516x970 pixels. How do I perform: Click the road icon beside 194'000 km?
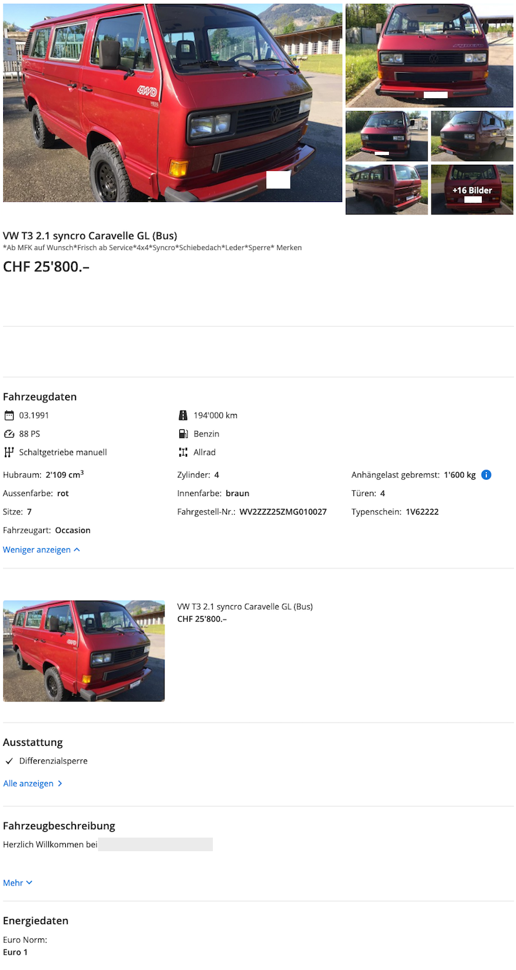183,415
